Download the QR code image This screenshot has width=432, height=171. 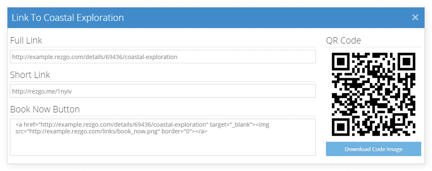pyautogui.click(x=373, y=149)
